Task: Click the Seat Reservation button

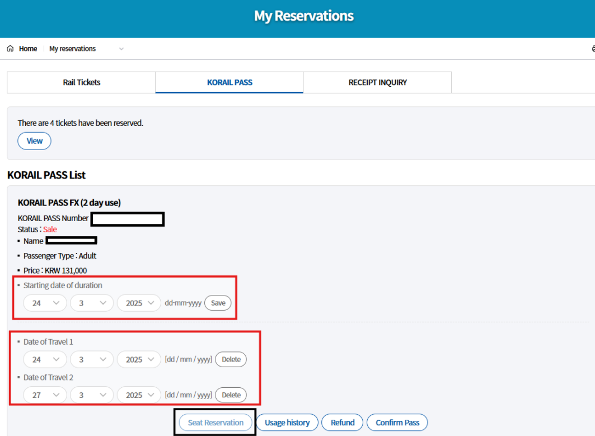Action: (215, 423)
